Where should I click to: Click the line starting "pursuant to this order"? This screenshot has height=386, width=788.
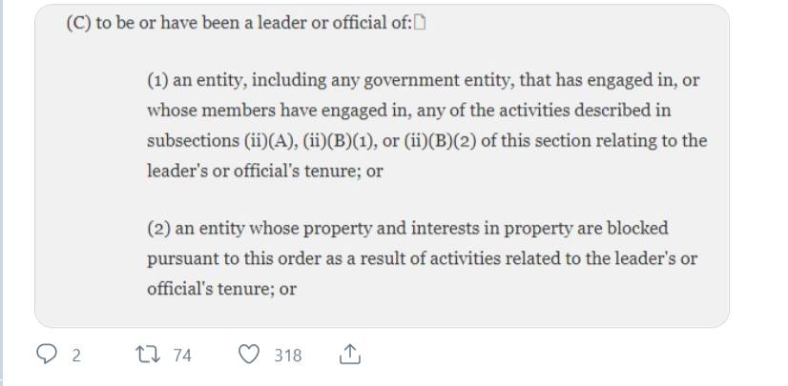pyautogui.click(x=422, y=259)
